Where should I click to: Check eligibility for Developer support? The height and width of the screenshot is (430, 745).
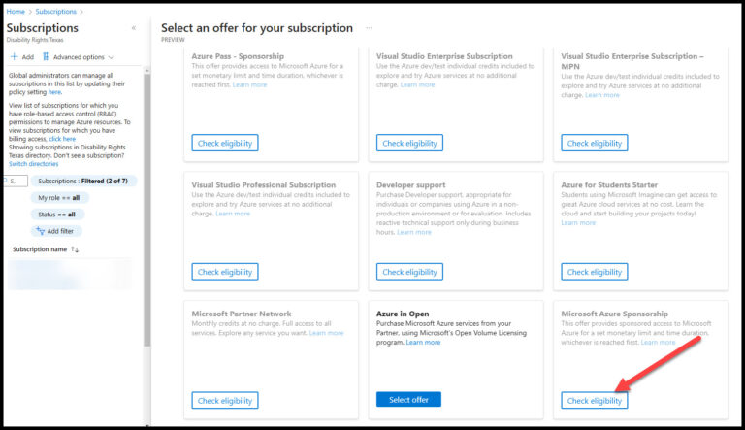pyautogui.click(x=409, y=272)
